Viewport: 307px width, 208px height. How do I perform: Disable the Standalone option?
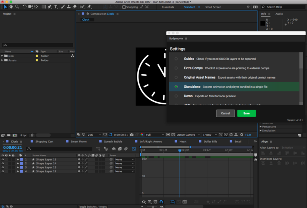[176, 87]
